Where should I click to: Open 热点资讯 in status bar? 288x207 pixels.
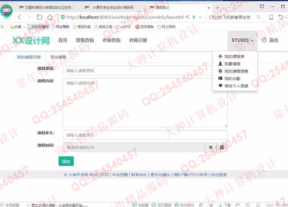tap(184, 205)
